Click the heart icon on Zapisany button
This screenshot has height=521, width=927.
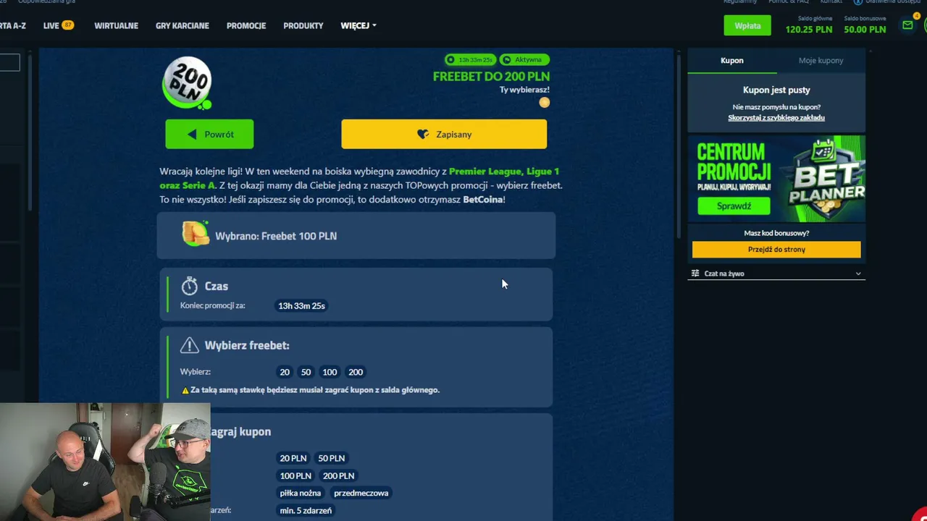423,135
